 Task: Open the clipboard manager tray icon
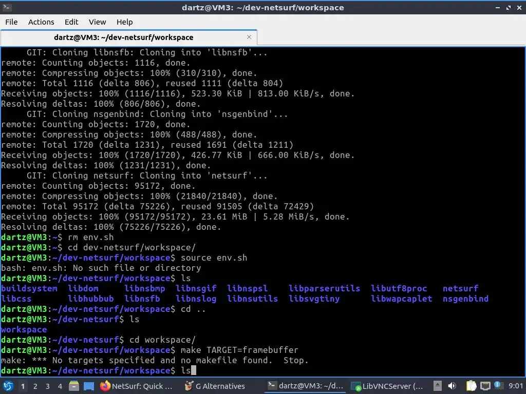point(472,386)
